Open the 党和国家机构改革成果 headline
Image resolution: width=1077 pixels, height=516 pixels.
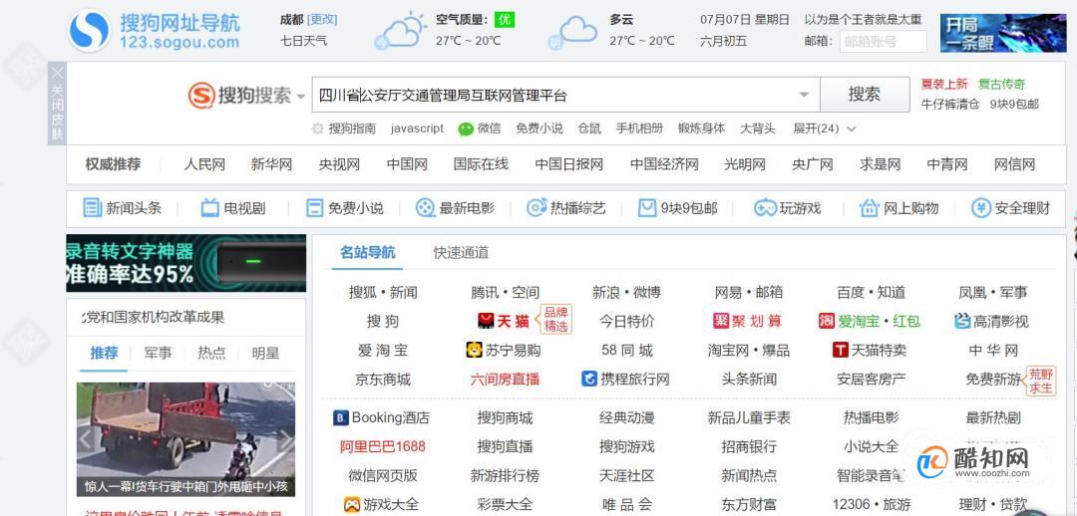click(x=154, y=317)
